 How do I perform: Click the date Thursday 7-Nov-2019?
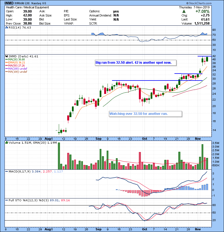coord(194,7)
